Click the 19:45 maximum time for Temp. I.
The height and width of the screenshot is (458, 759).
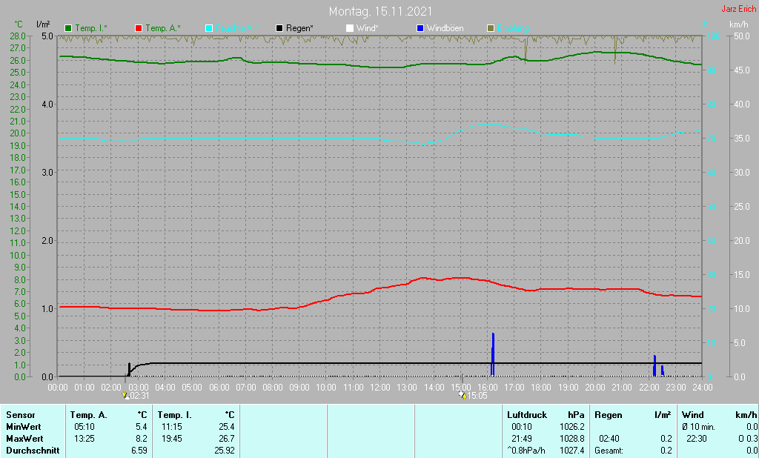coord(171,438)
